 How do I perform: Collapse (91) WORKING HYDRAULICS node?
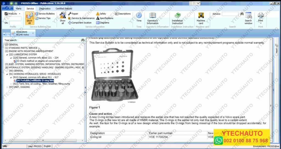tap(7, 74)
